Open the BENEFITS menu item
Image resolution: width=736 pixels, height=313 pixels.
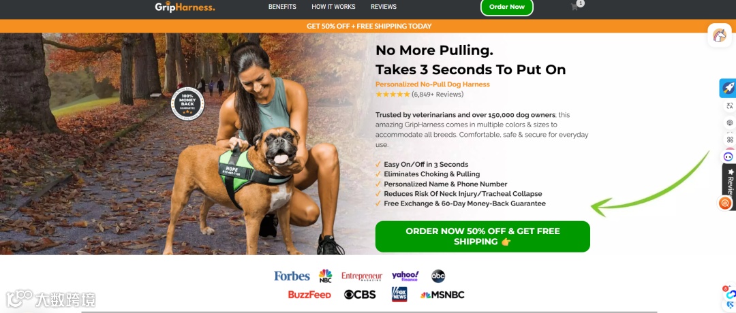(x=282, y=7)
